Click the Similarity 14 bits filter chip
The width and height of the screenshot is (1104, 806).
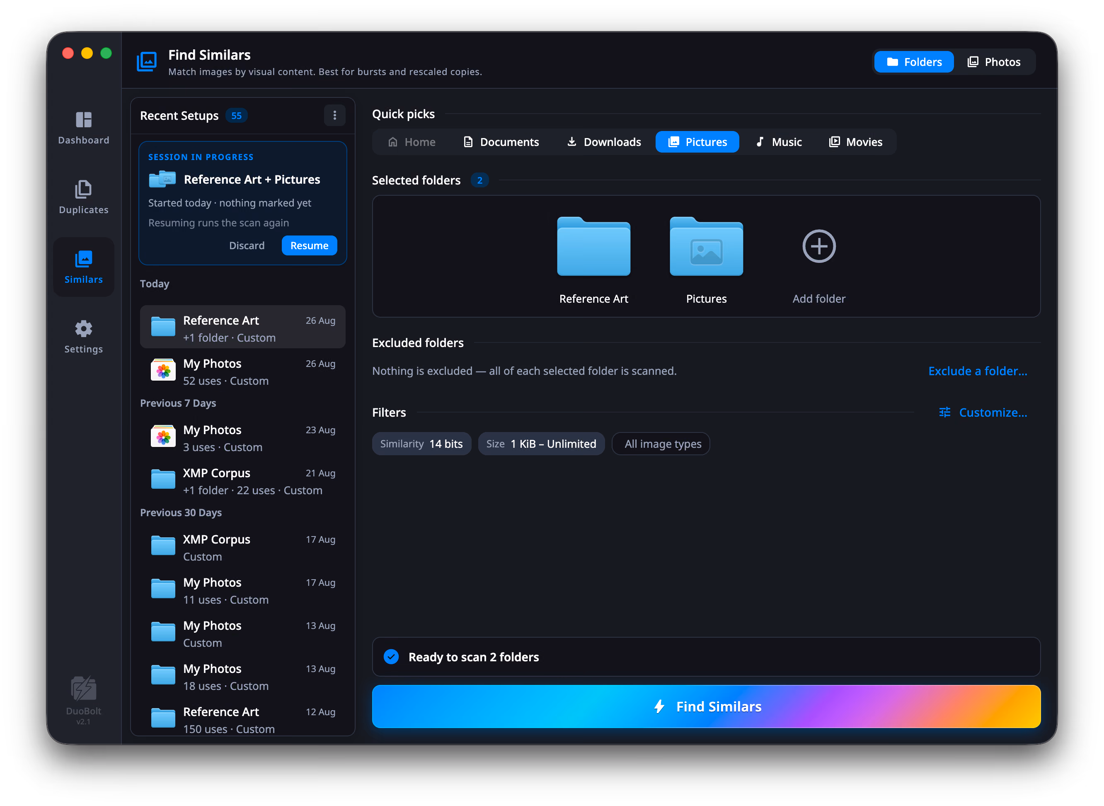421,444
